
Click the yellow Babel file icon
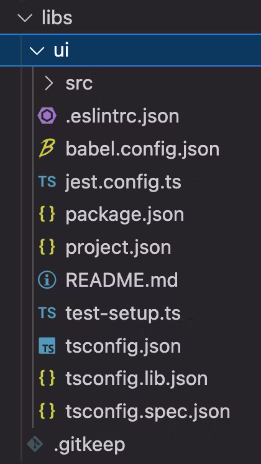[47, 149]
